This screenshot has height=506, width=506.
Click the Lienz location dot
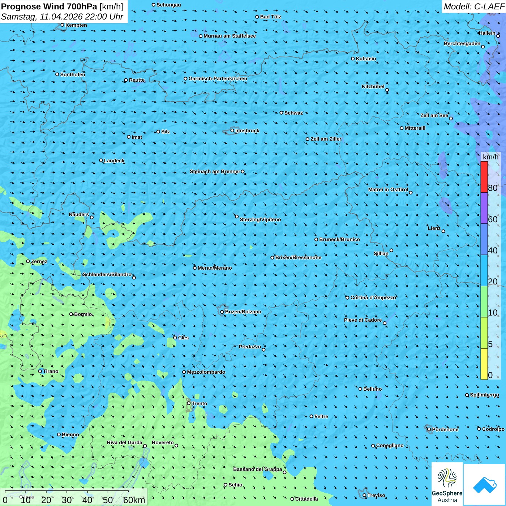pos(443,231)
